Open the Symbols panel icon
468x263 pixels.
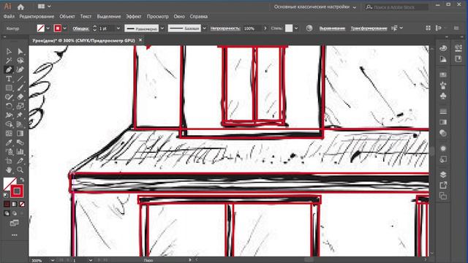[x=443, y=96]
